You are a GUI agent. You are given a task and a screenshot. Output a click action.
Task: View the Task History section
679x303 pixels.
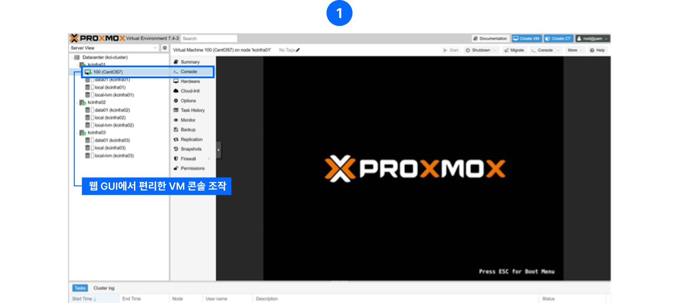192,110
